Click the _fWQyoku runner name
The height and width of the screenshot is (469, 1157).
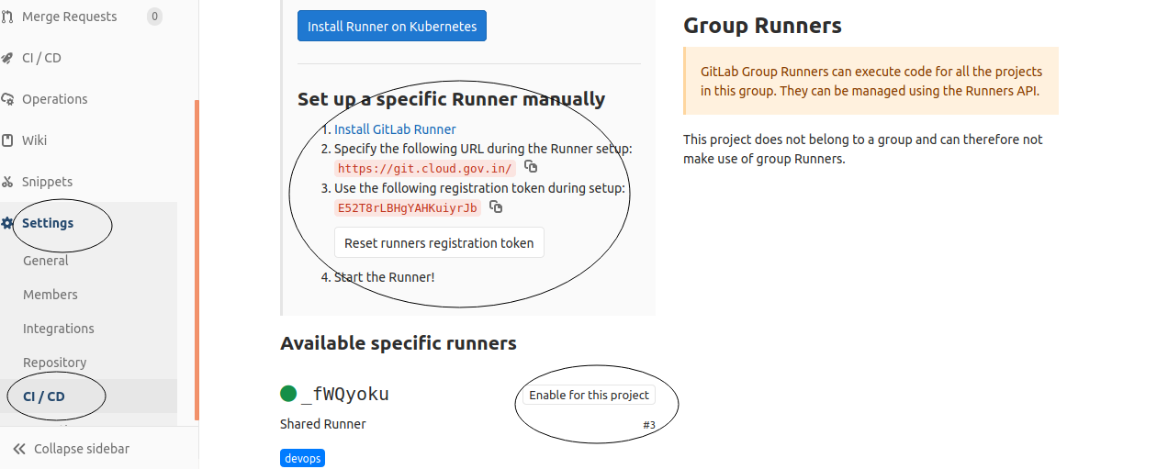click(x=344, y=395)
